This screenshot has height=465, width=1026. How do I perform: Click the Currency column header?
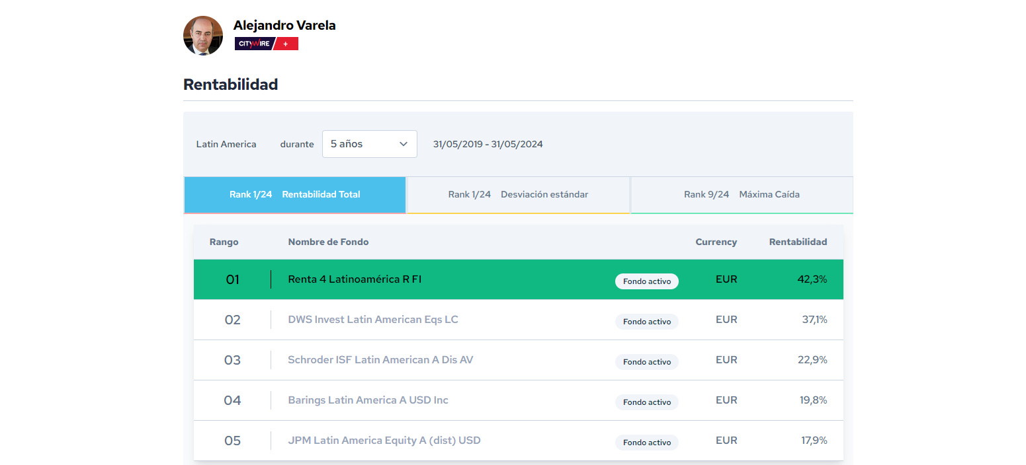point(716,242)
